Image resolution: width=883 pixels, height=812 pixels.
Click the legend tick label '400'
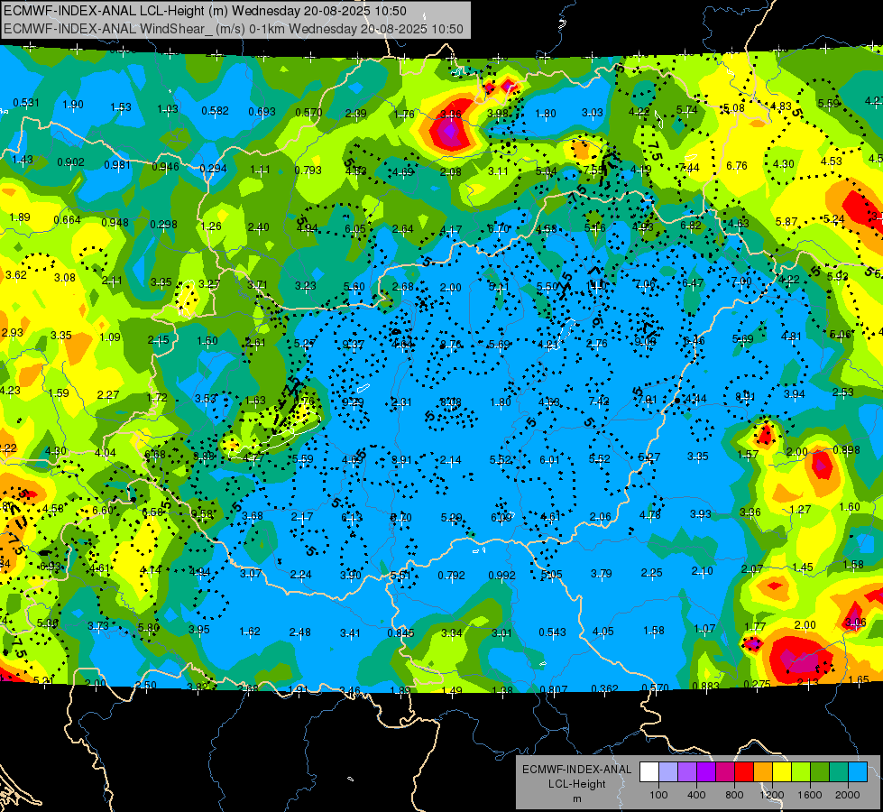point(696,795)
